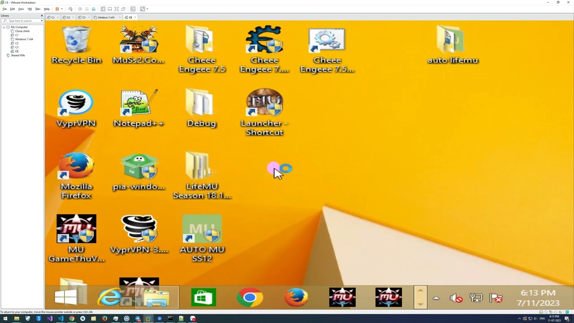Show hidden guest tray icons arrow
Screen dimensions: 574x323
436,298
